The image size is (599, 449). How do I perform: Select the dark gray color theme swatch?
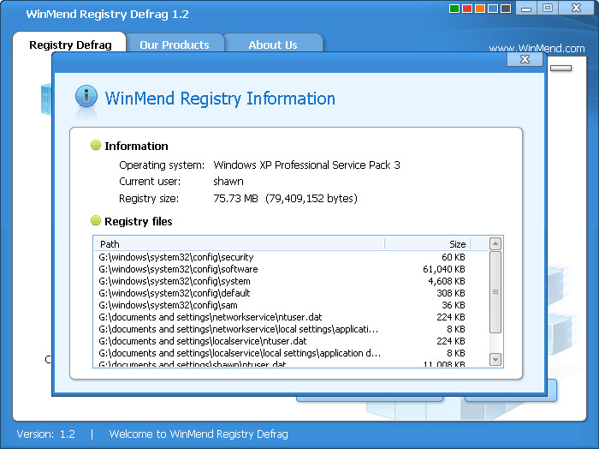[x=506, y=9]
